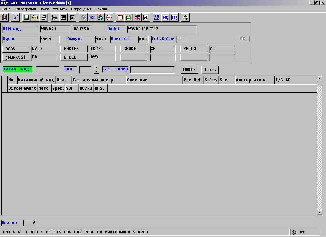This screenshot has height=237, width=326.
Task: Click the OK button
Action: (243, 39)
